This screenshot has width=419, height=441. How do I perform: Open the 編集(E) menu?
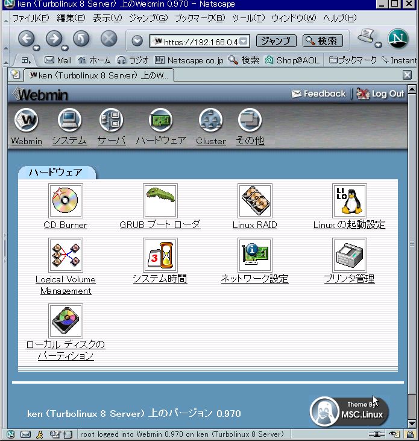pyautogui.click(x=71, y=18)
